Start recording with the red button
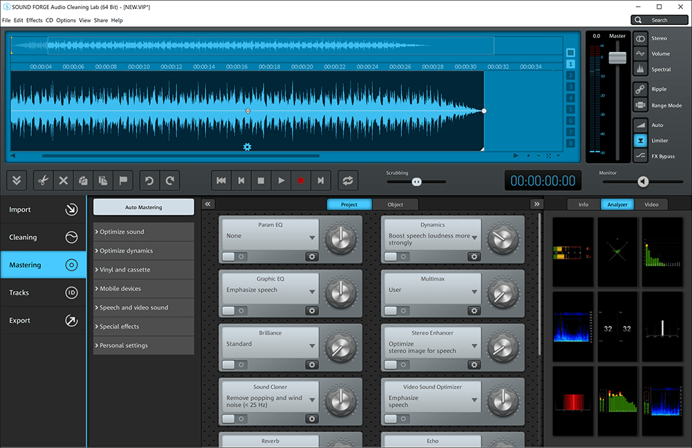The image size is (692, 448). coord(301,180)
